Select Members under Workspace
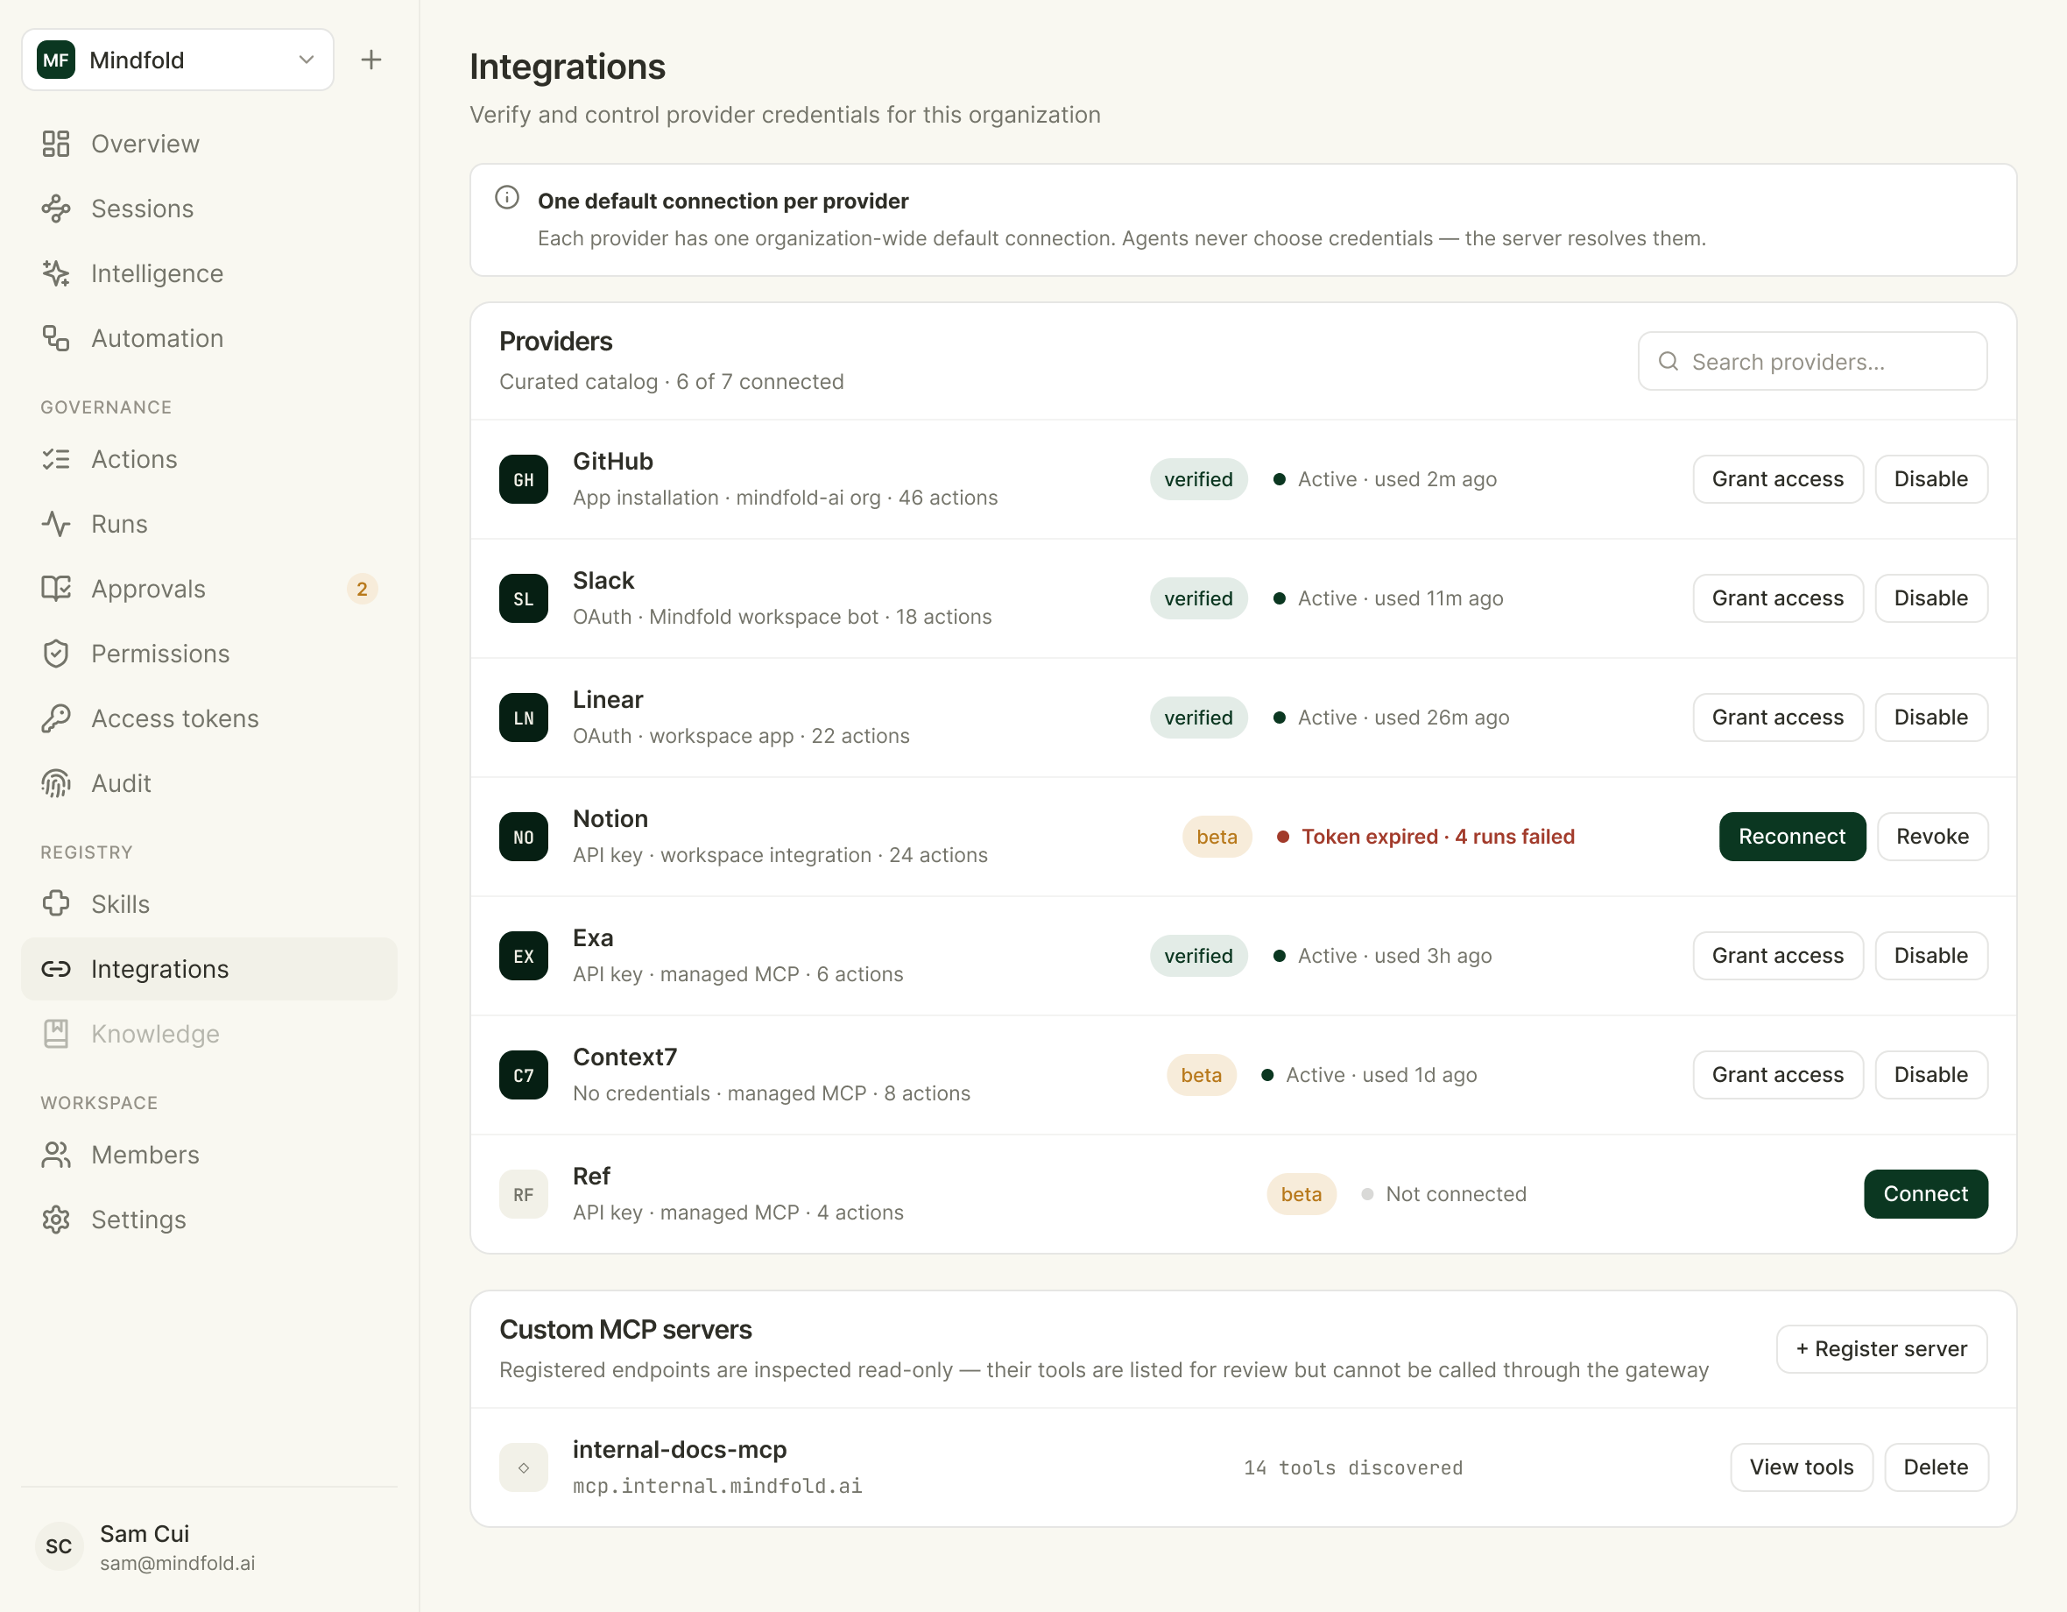Image resolution: width=2067 pixels, height=1612 pixels. point(209,1155)
